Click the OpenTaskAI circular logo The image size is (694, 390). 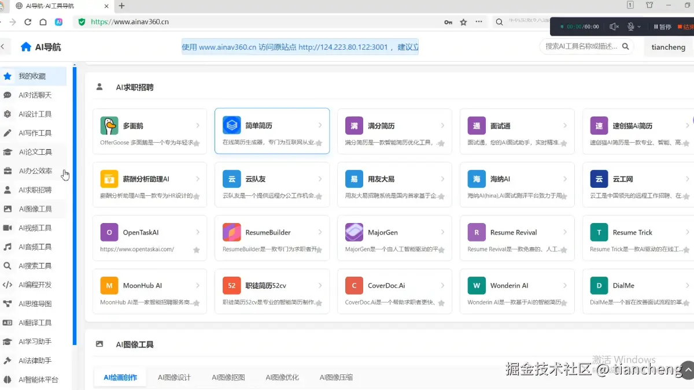109,232
